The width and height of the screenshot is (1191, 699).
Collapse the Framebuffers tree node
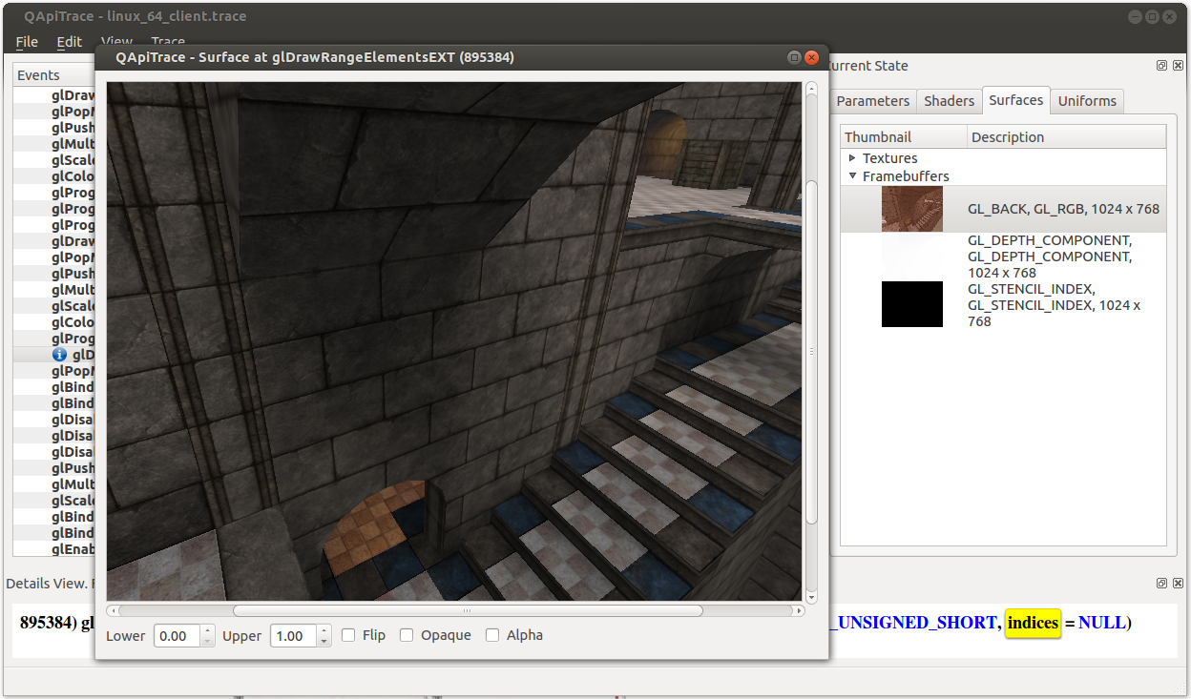point(852,176)
